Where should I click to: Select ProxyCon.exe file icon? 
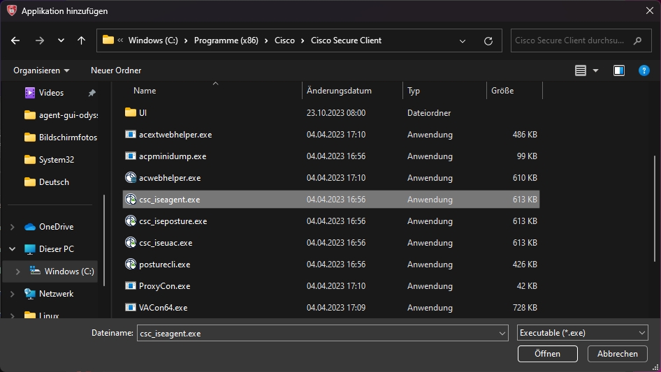tap(131, 285)
